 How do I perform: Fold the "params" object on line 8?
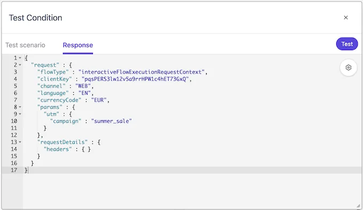(x=20, y=107)
